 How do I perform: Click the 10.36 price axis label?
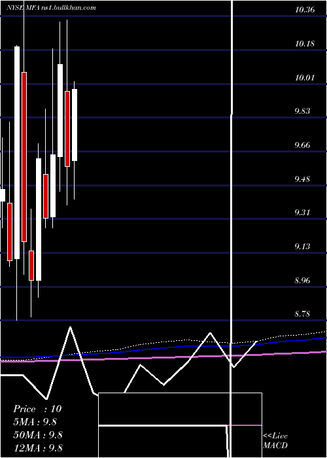305,10
